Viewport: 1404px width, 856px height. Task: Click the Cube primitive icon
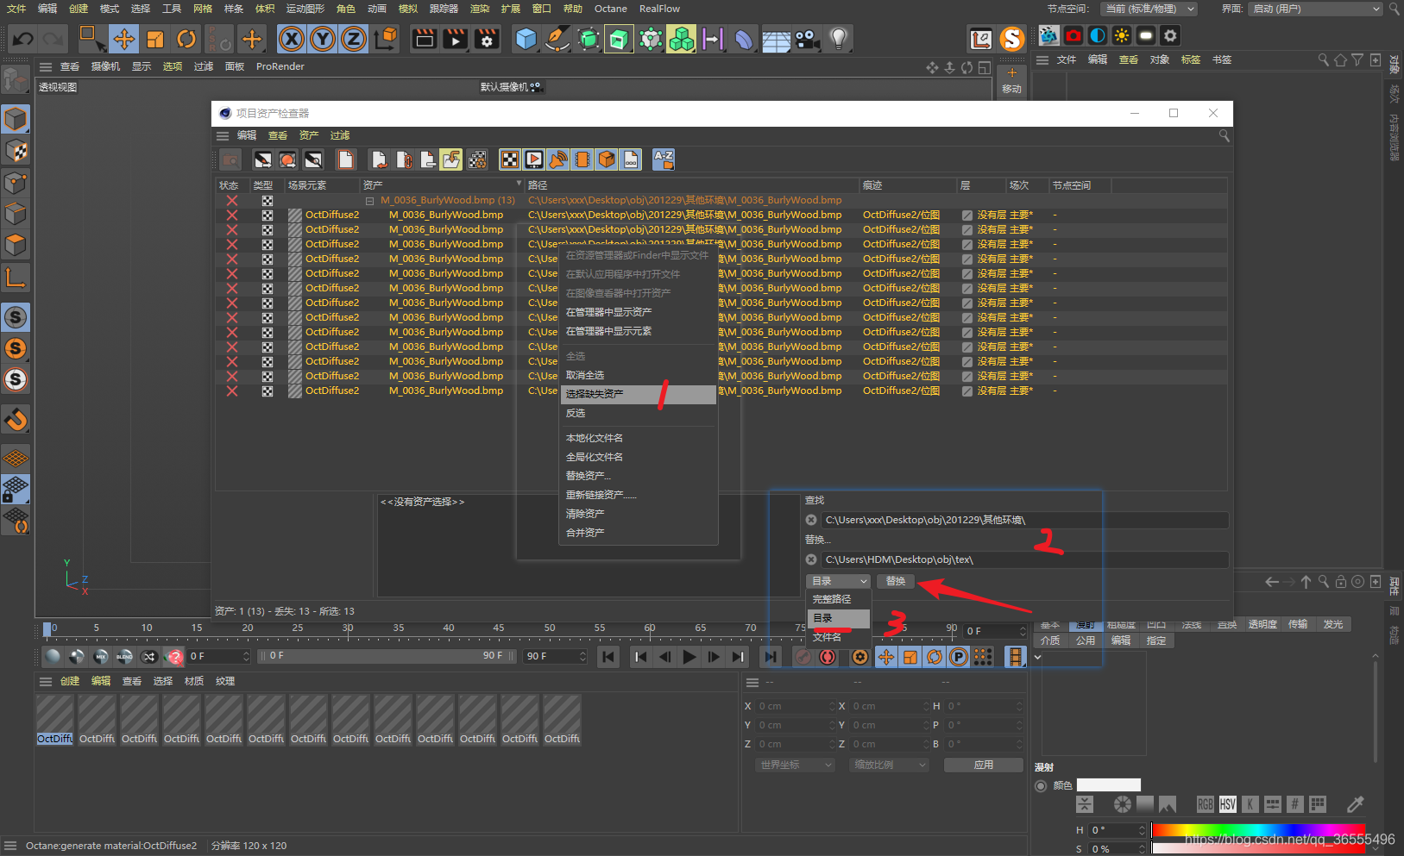pos(526,39)
